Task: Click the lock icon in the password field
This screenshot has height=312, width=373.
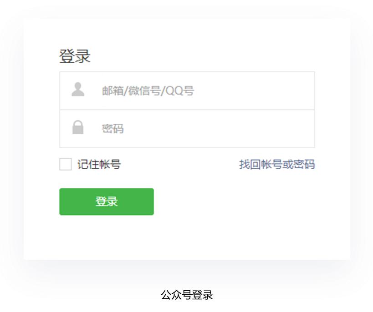Action: pyautogui.click(x=78, y=127)
